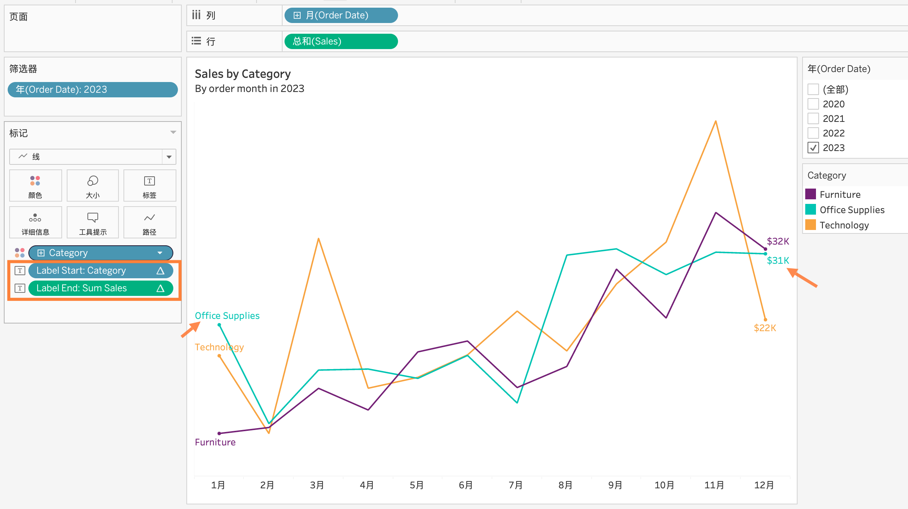Click the Technology orange color swatch

click(x=811, y=225)
